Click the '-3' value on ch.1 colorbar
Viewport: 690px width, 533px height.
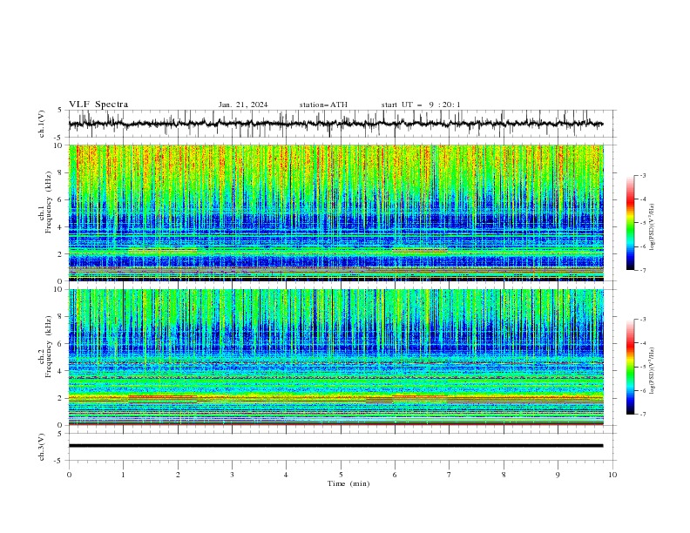(643, 175)
